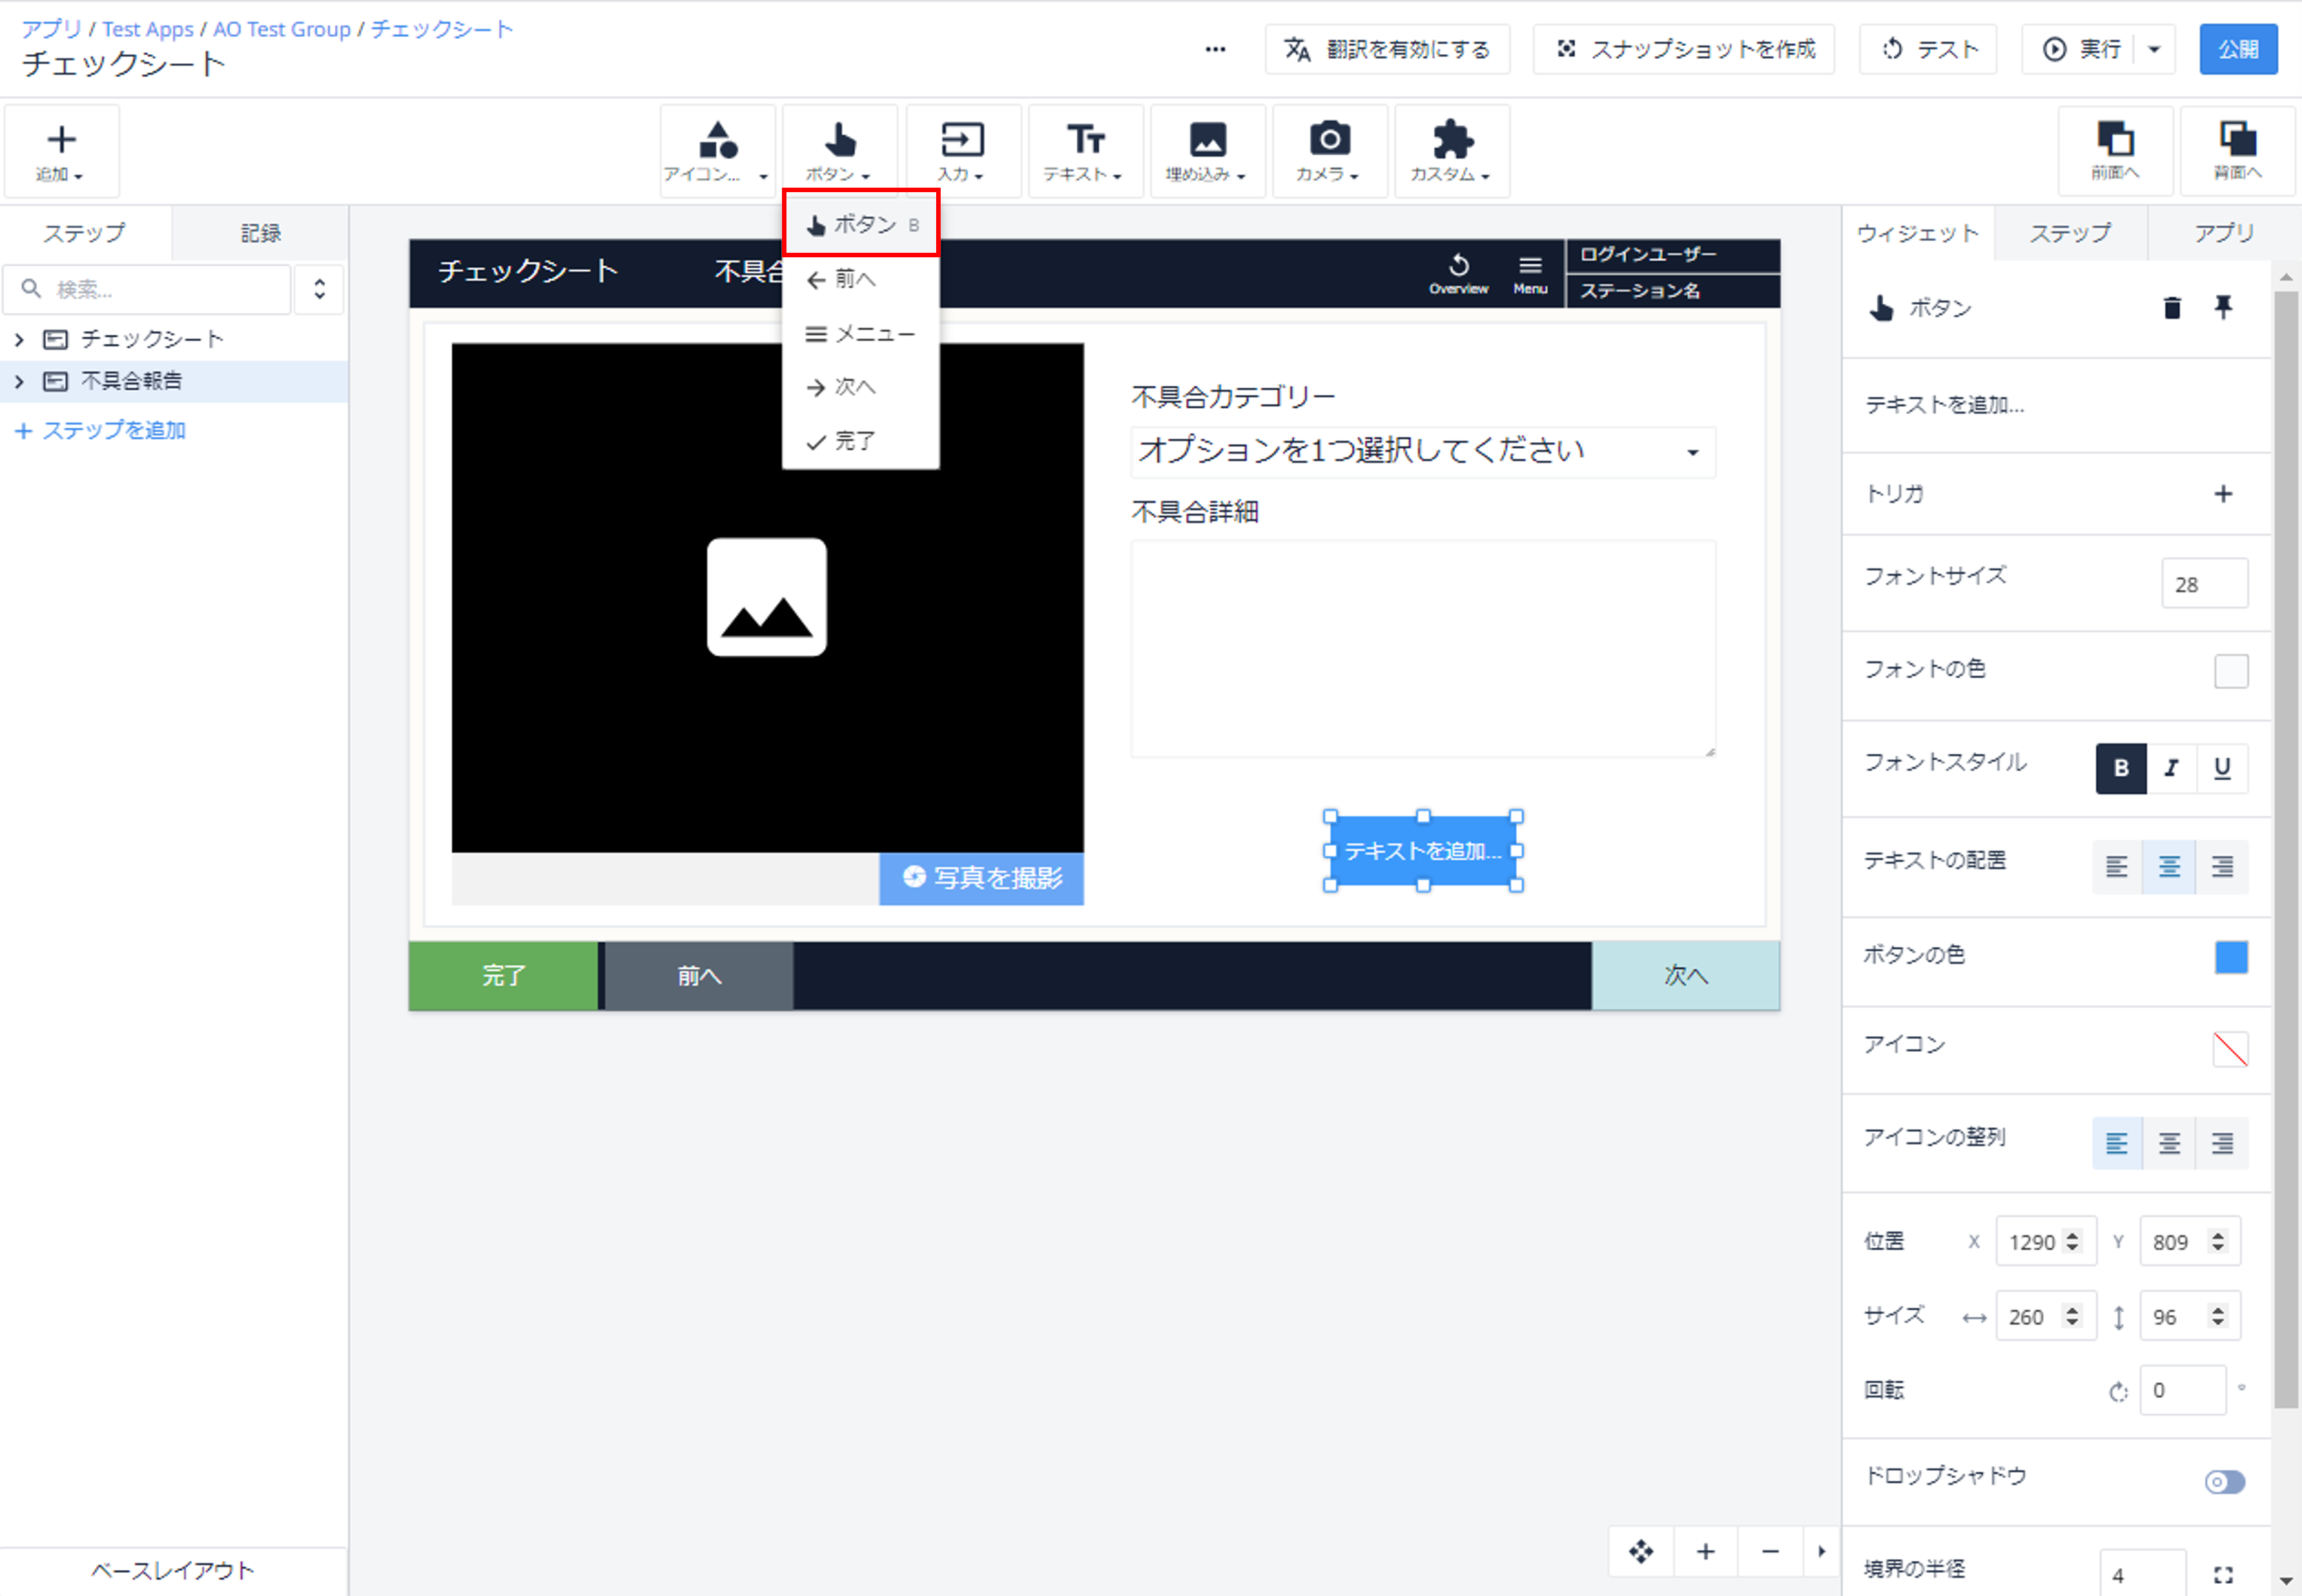Screen dimensions: 2302x1596
Task: Click the 公開 publish button
Action: [x=2237, y=49]
